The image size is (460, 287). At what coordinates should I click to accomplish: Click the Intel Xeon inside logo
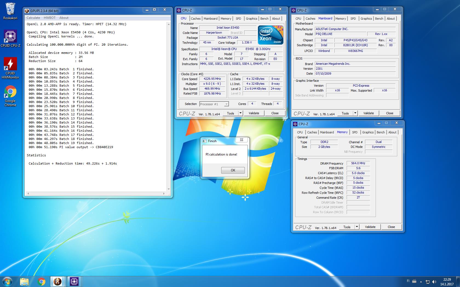click(x=271, y=35)
